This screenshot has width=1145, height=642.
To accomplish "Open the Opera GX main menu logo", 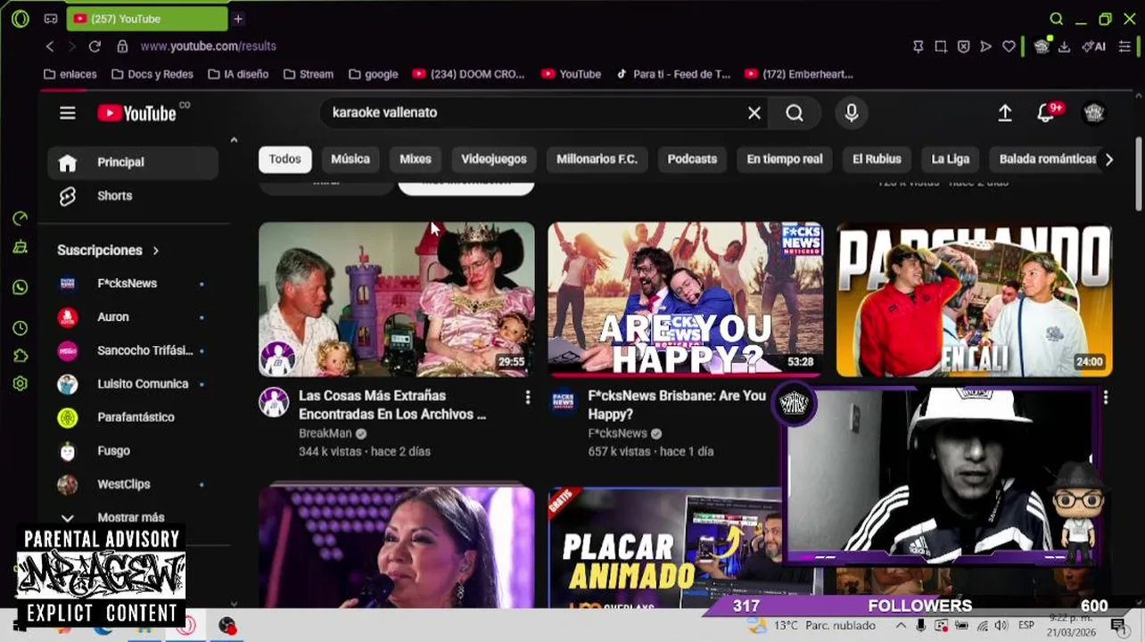I will click(x=20, y=19).
